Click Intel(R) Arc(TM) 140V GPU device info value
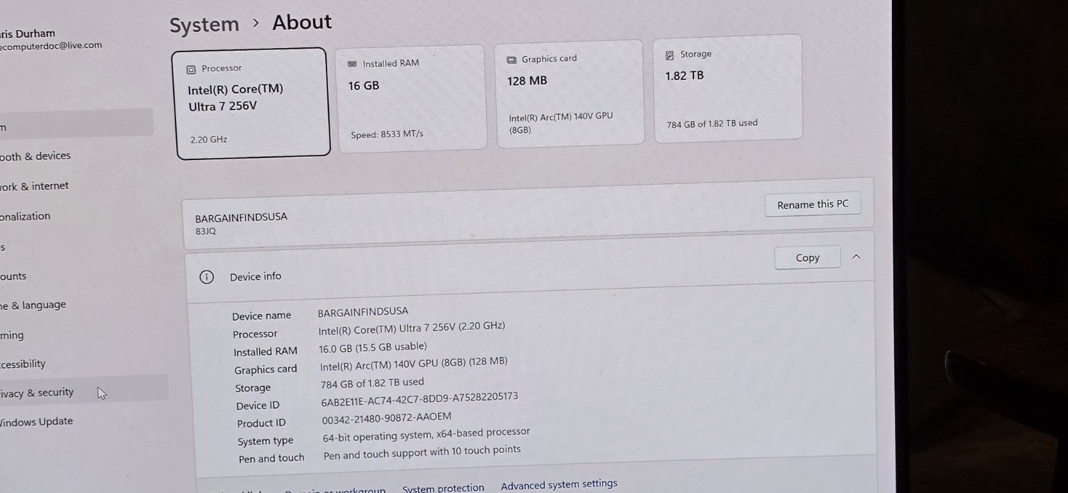Viewport: 1068px width, 493px height. tap(413, 364)
